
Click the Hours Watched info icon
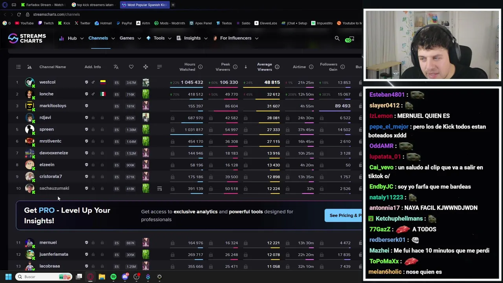(x=200, y=67)
